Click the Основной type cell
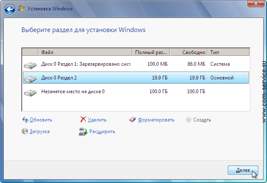 [222, 78]
